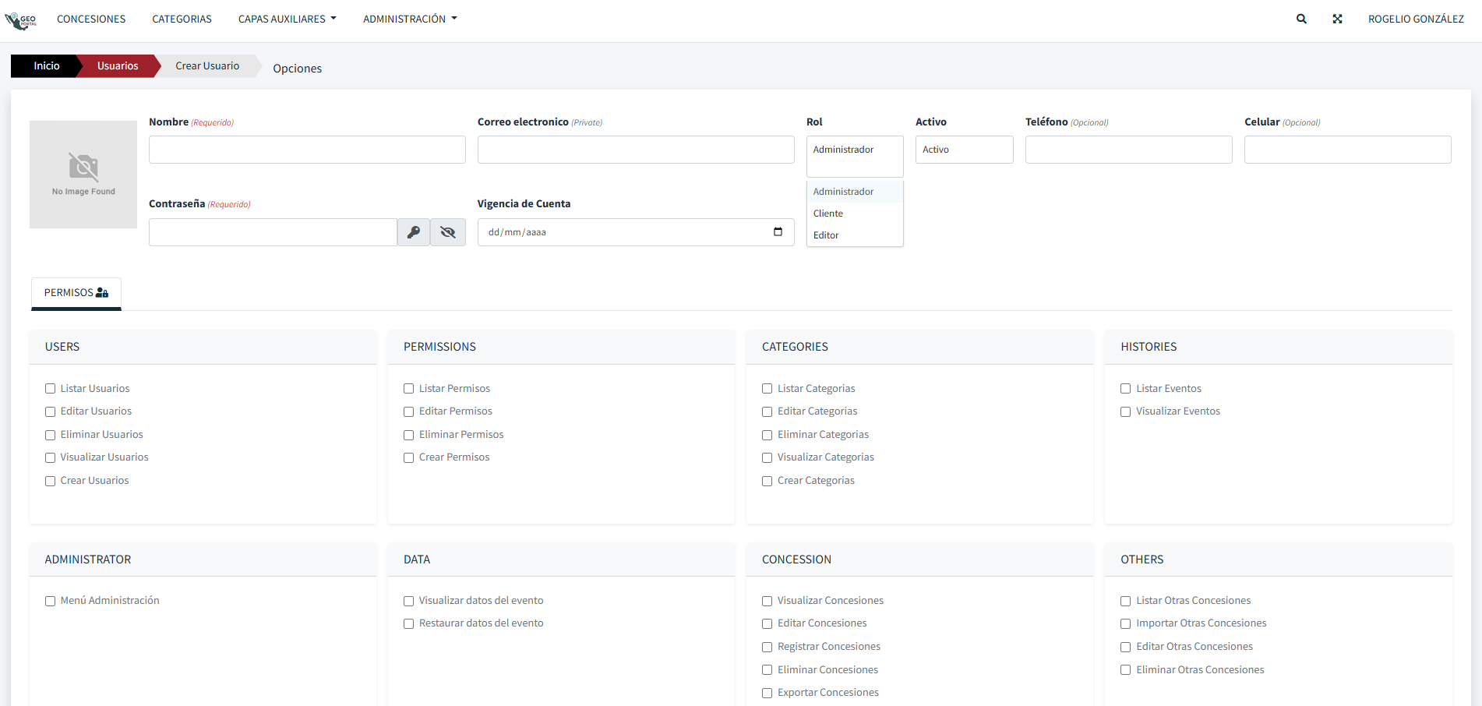Click the Rogelio González user name
The width and height of the screenshot is (1482, 706).
(1416, 19)
